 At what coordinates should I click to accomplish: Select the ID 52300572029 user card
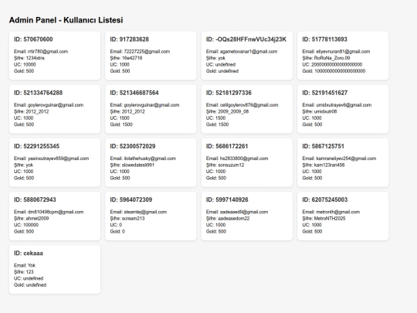tap(151, 162)
